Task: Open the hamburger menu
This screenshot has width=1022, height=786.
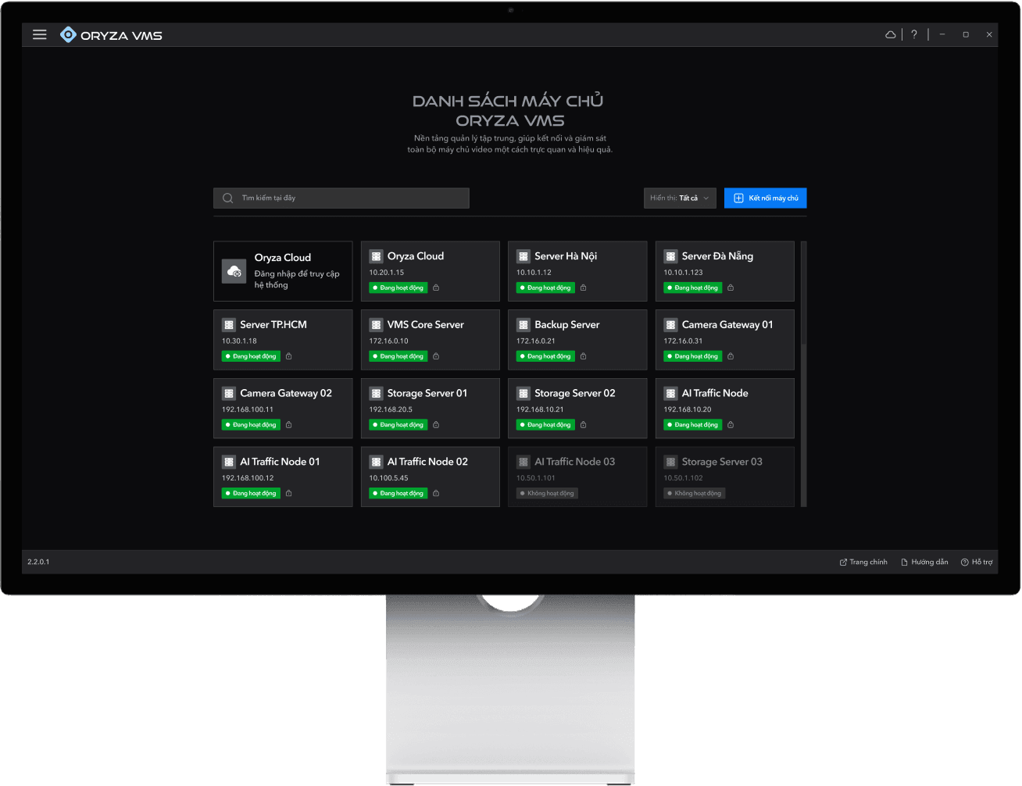Action: [x=40, y=34]
